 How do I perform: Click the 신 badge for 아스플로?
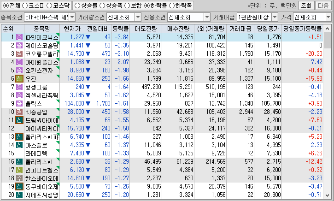tap(19, 145)
